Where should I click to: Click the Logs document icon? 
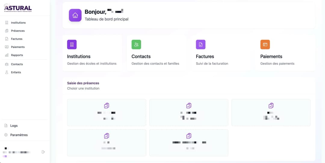[x=6, y=126]
